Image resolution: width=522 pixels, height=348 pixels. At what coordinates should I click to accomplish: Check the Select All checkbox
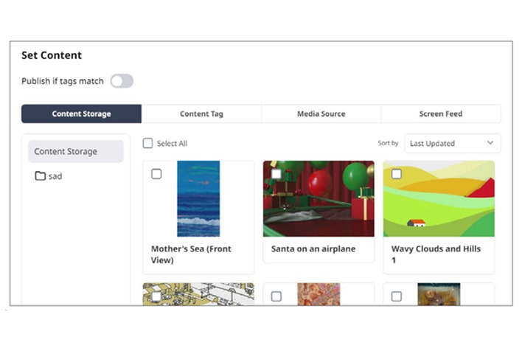click(x=148, y=143)
